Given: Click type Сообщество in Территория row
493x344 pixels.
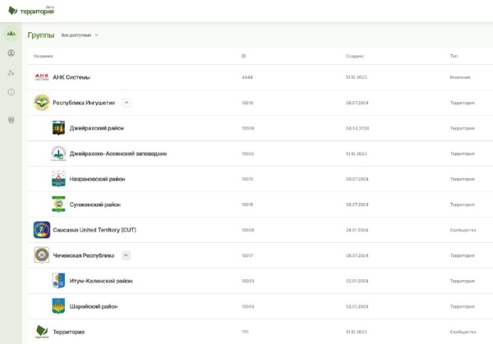Looking at the screenshot, I should tap(463, 332).
